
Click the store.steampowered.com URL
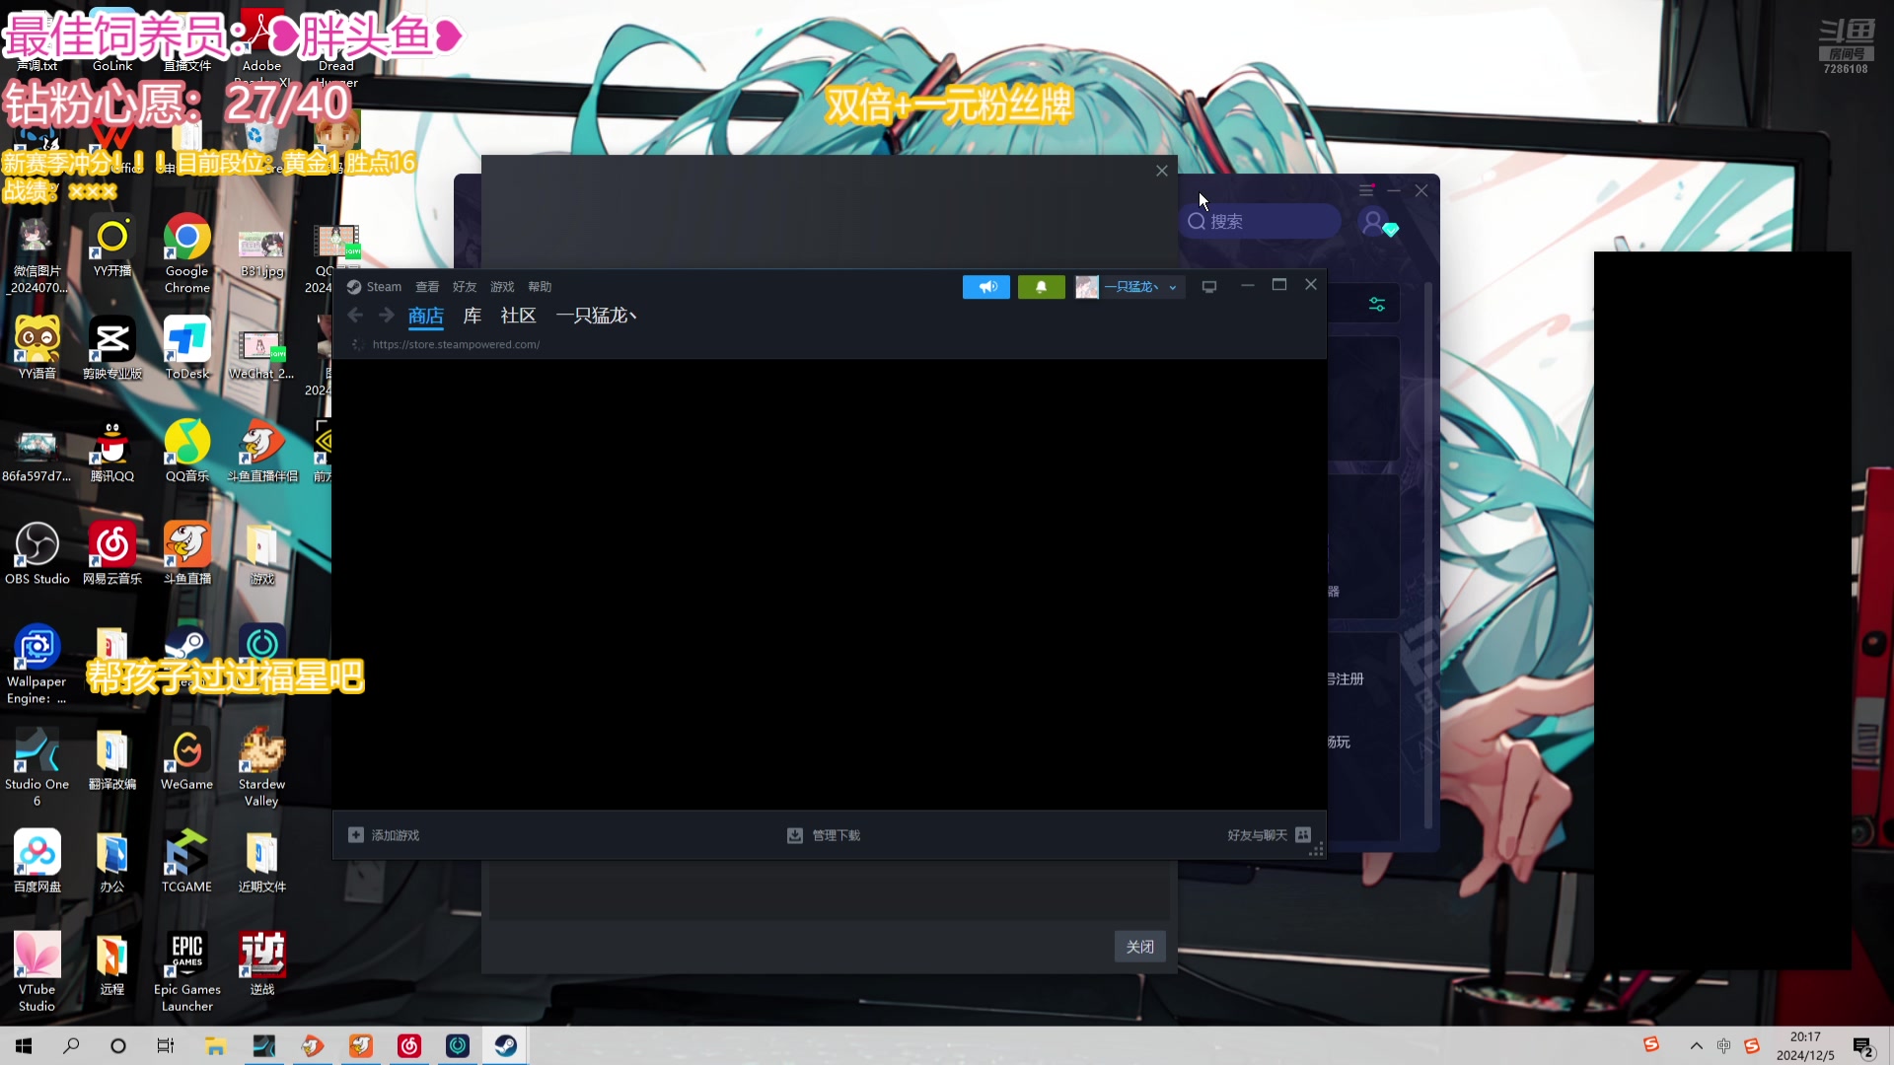[456, 344]
